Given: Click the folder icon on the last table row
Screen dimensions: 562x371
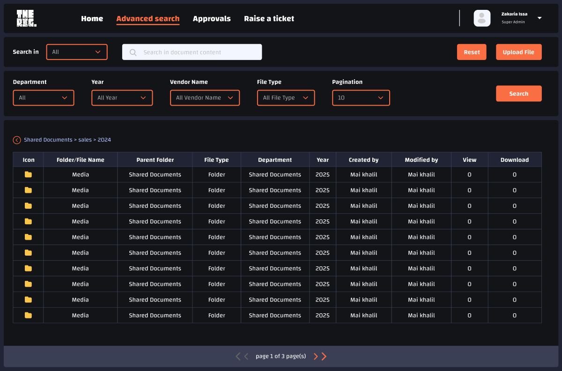Looking at the screenshot, I should click(28, 315).
